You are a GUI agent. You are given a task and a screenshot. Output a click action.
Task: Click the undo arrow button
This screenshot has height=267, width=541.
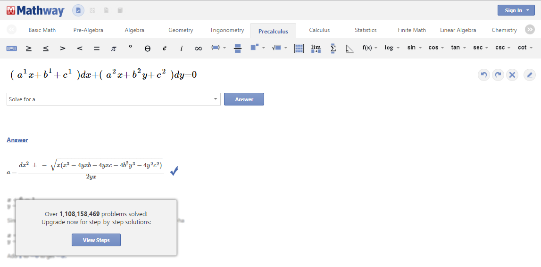pyautogui.click(x=483, y=75)
